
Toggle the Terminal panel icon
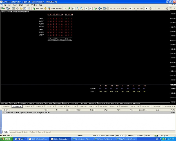(25, 8)
